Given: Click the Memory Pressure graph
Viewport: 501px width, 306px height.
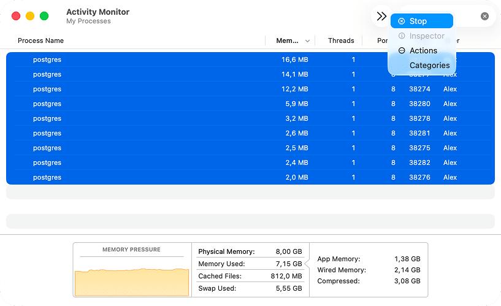Looking at the screenshot, I should pos(132,282).
